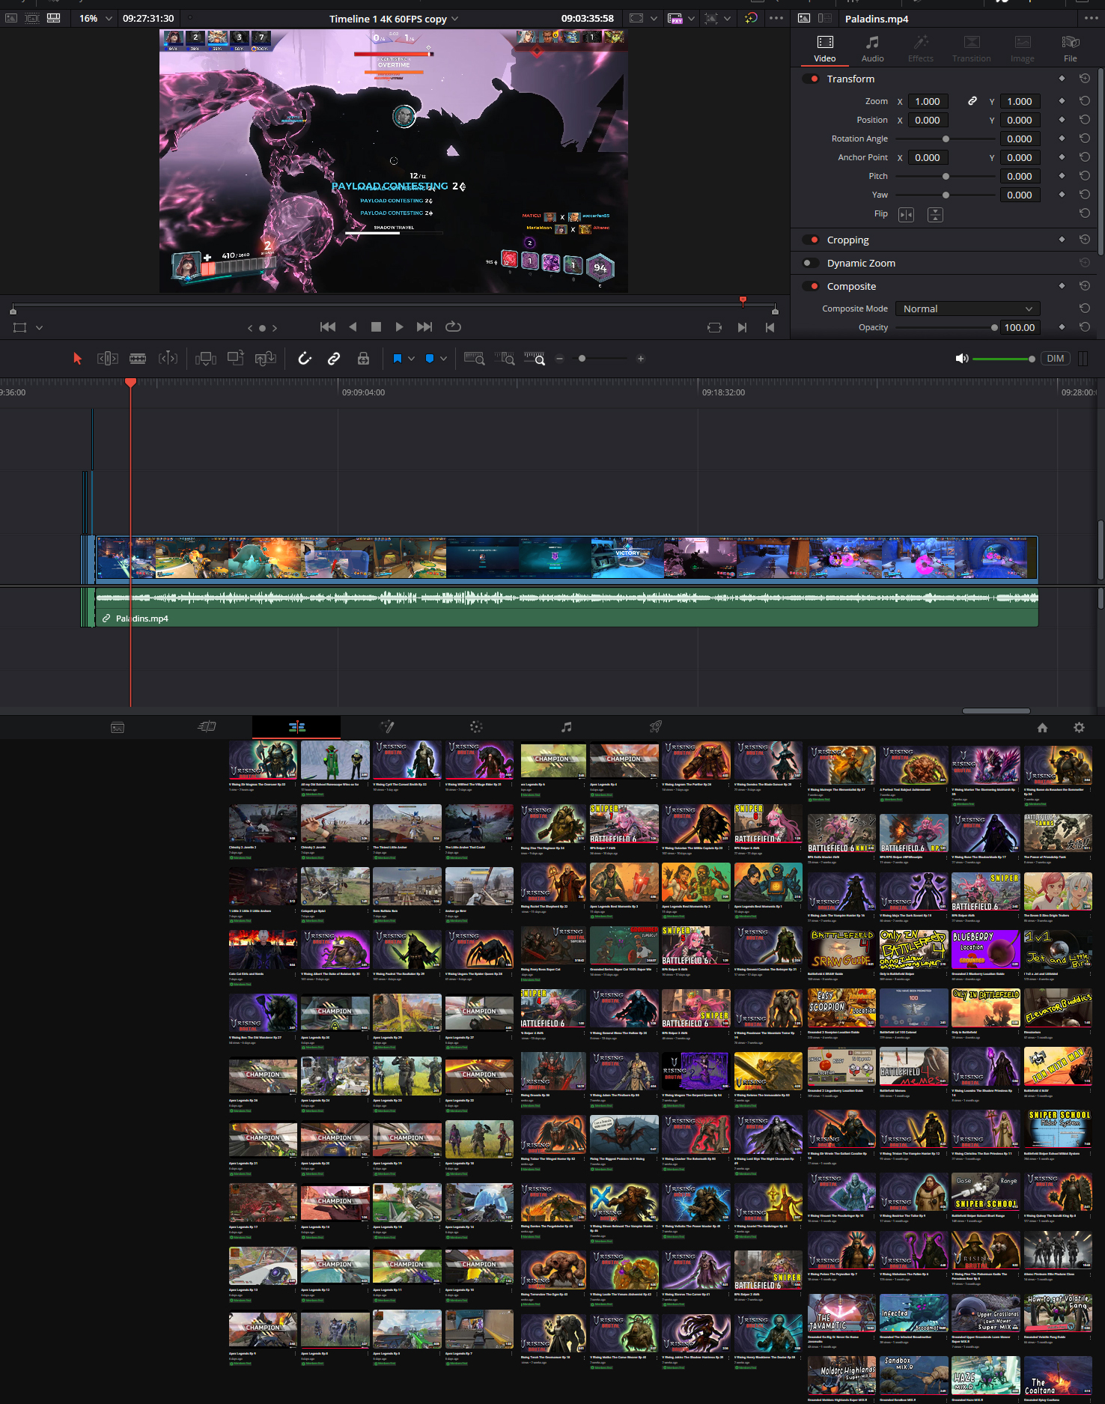Reset the Zoom transform parameter

pos(1084,101)
